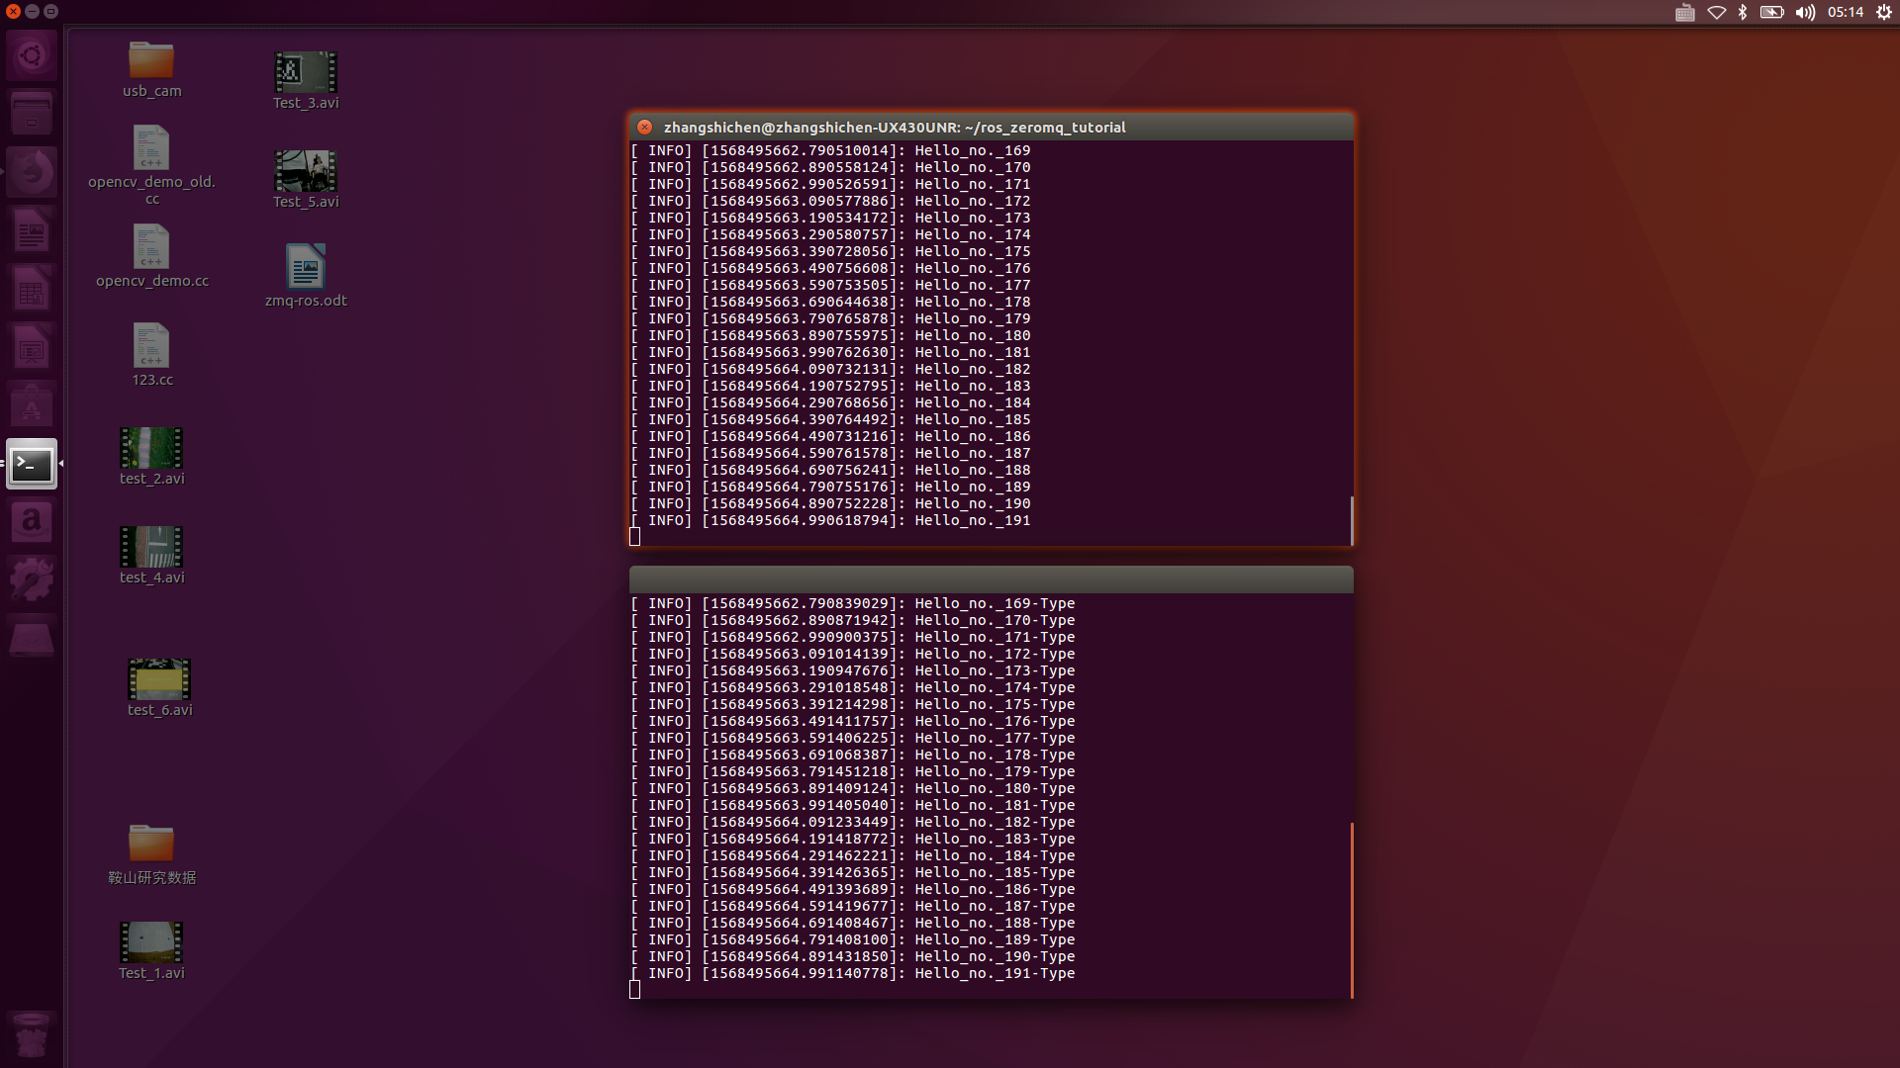Select the test_6.avi video thumbnail

click(x=159, y=679)
